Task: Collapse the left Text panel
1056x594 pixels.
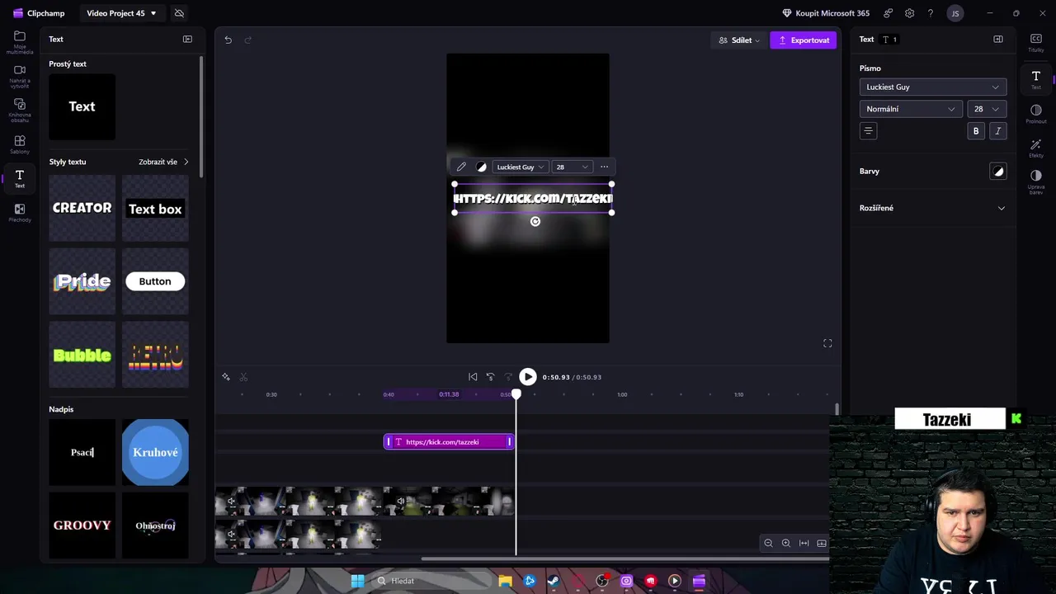Action: pyautogui.click(x=187, y=39)
